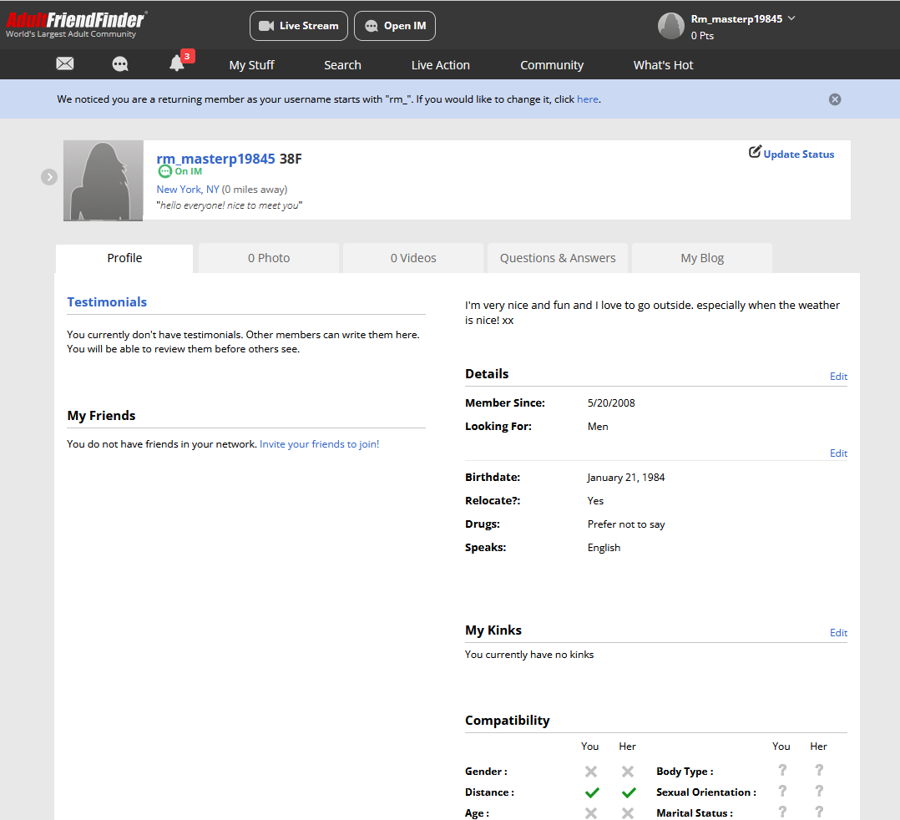Click the Testimonials heading link
900x820 pixels.
click(x=107, y=302)
